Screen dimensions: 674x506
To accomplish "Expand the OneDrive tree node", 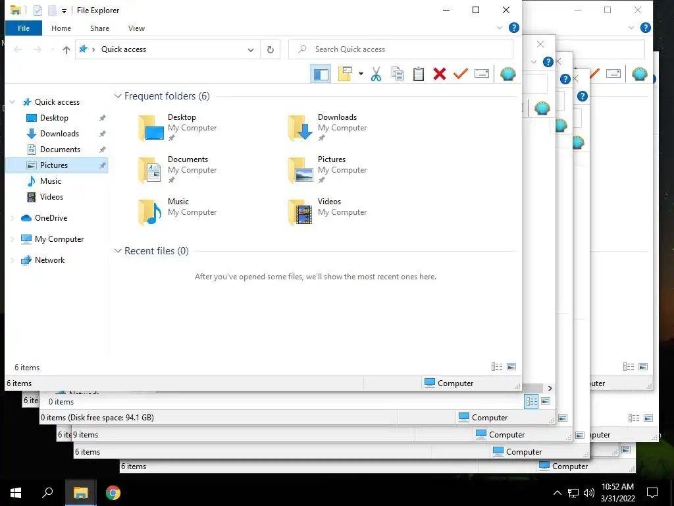I will [13, 218].
